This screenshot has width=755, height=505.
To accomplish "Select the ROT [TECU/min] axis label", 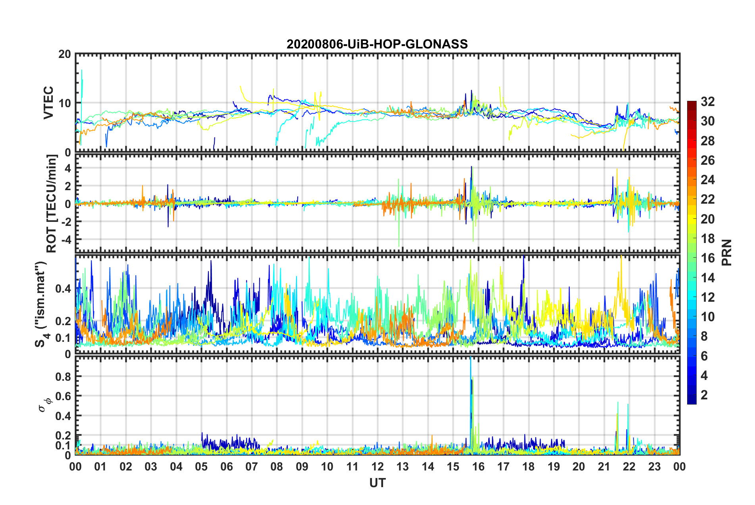I will point(52,204).
